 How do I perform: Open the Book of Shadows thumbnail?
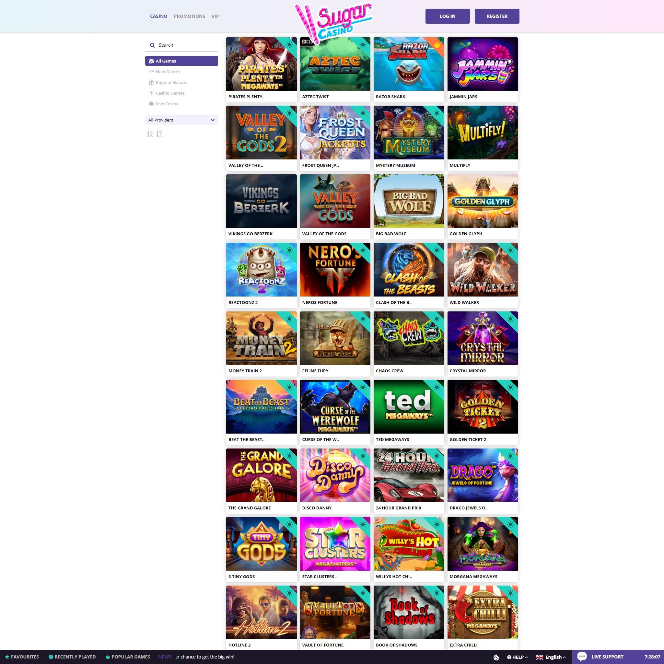pyautogui.click(x=409, y=612)
